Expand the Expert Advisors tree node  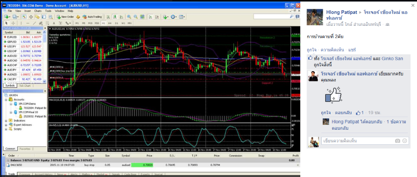point(6,125)
